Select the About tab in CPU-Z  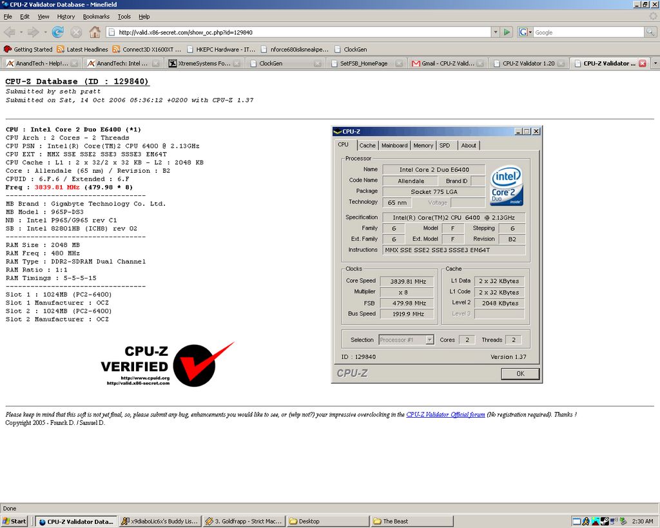(x=469, y=145)
